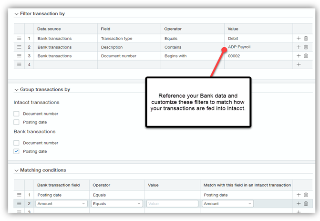Add a row after filter row 1
This screenshot has height=221, width=320.
[x=299, y=38]
